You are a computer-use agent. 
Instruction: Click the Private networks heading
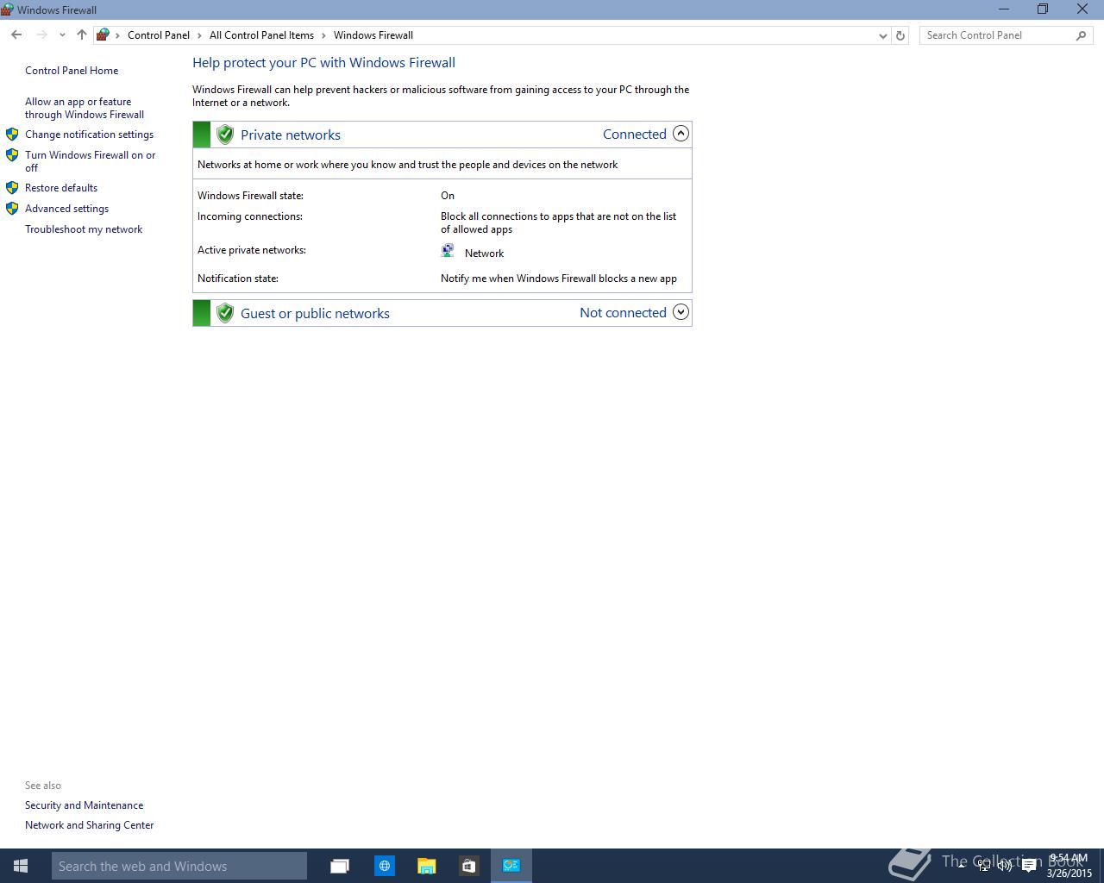(x=291, y=135)
